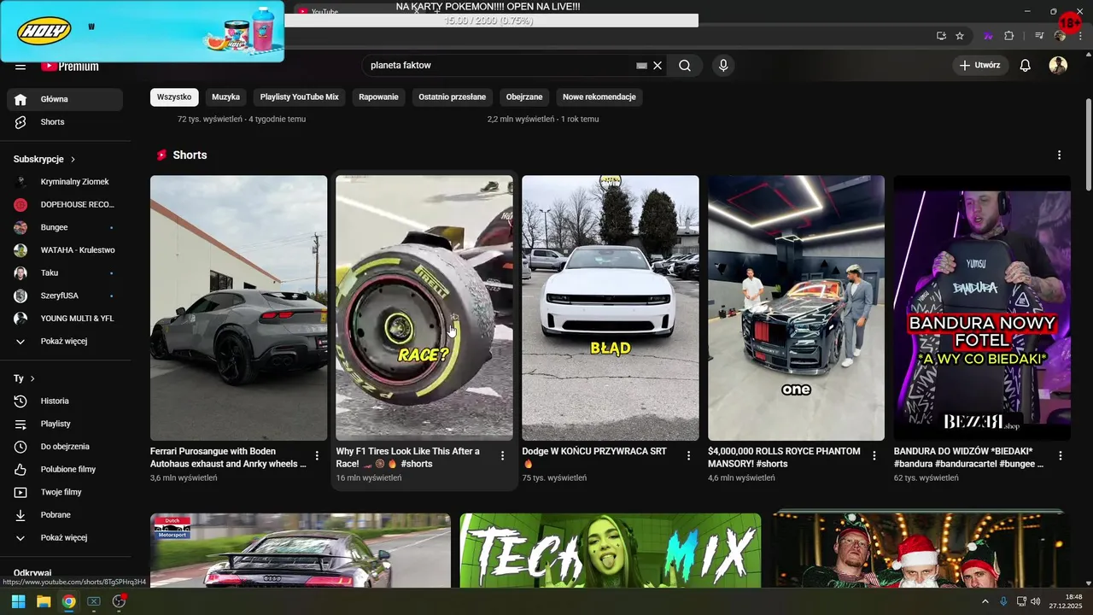Open Bungee channel subscription
This screenshot has width=1093, height=615.
(65, 227)
